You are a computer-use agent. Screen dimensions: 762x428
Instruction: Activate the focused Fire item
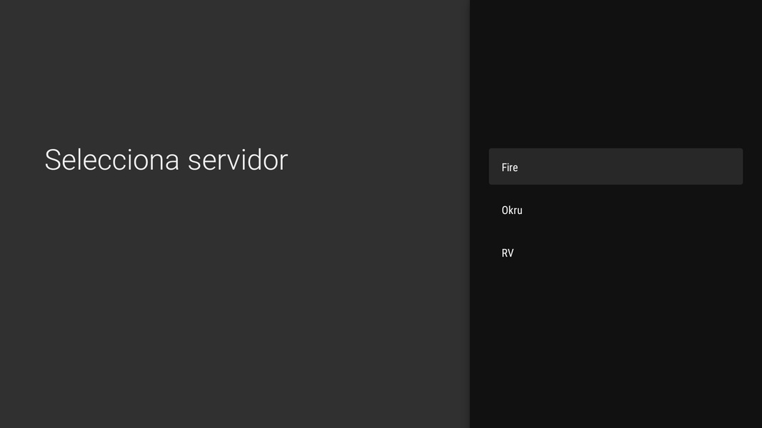[x=615, y=167]
